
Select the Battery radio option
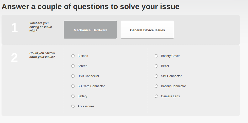click(x=73, y=96)
